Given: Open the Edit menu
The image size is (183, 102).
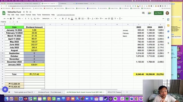Looking at the screenshot, I should point(13,15).
